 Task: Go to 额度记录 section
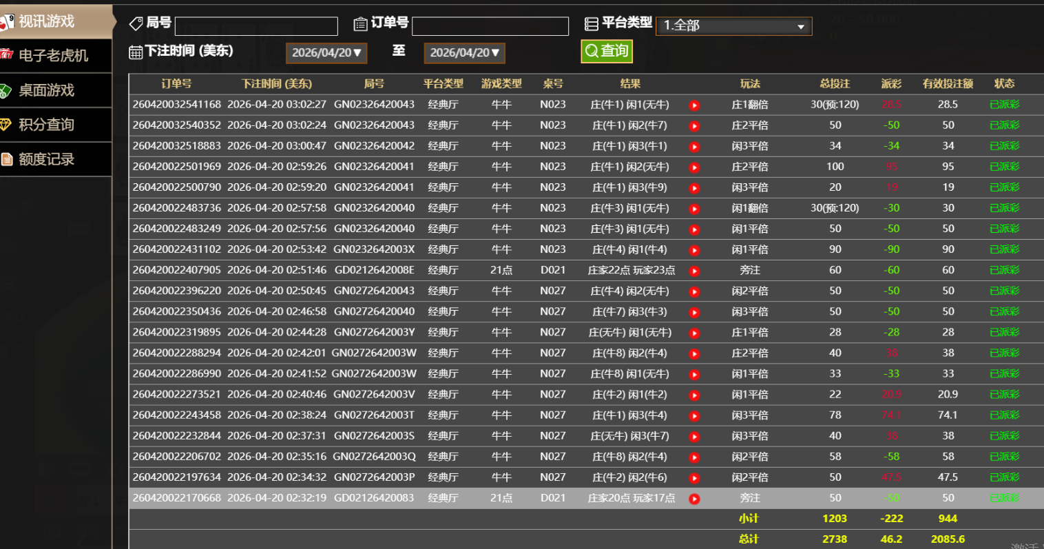coord(46,159)
